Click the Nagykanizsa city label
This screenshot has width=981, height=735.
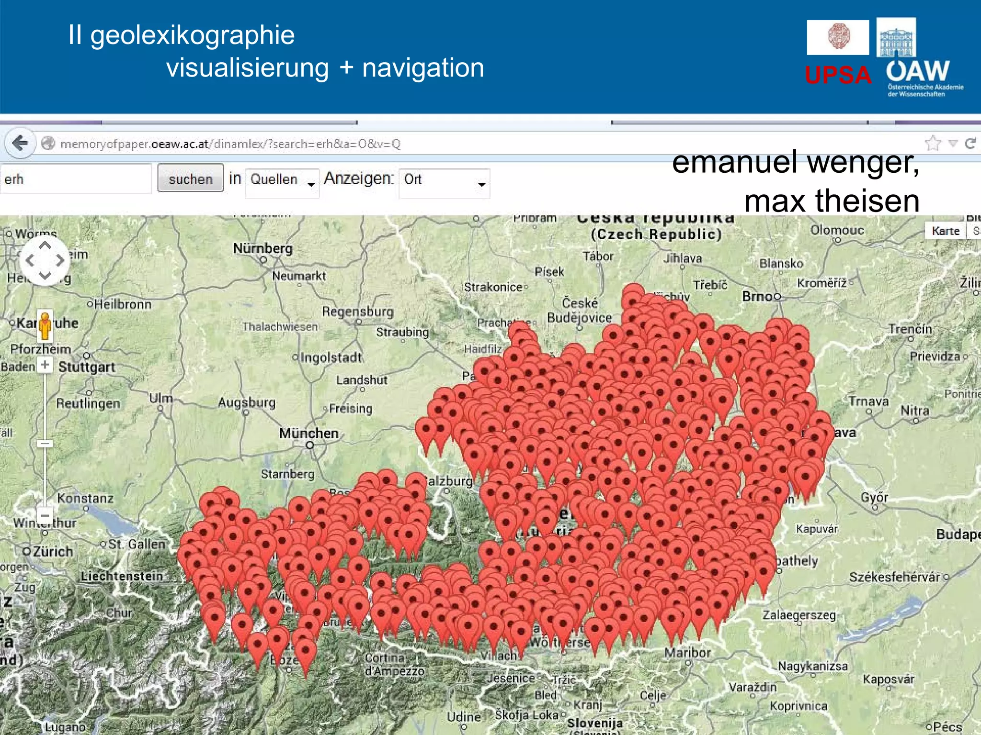pos(812,666)
